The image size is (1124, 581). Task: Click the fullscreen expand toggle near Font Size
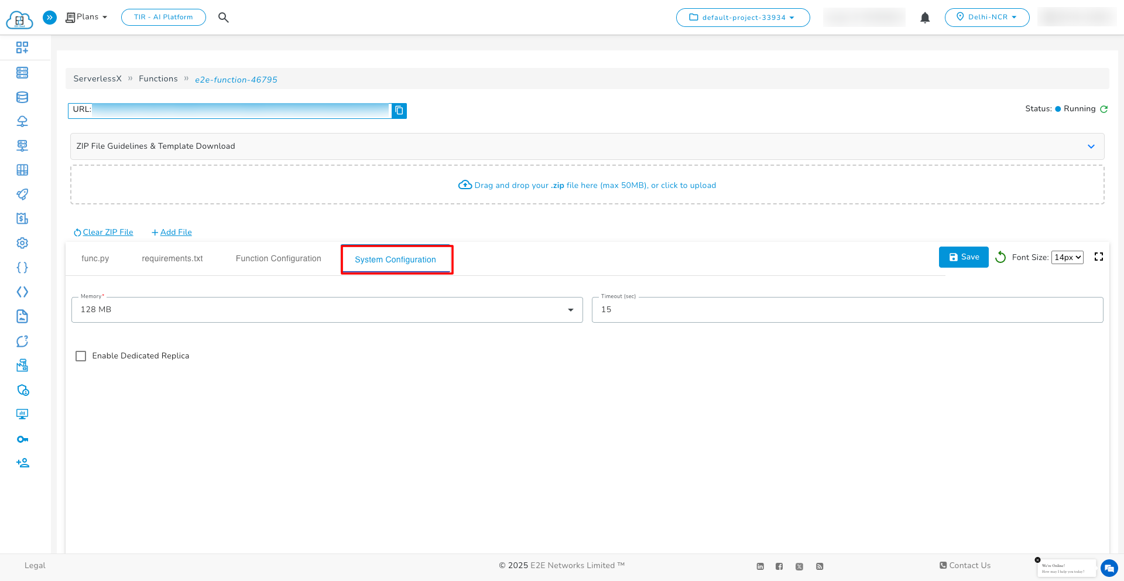coord(1099,257)
